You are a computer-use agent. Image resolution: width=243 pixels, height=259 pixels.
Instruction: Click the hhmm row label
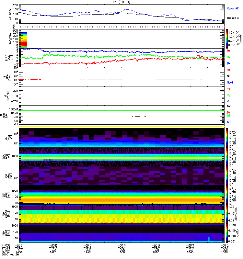5,252
